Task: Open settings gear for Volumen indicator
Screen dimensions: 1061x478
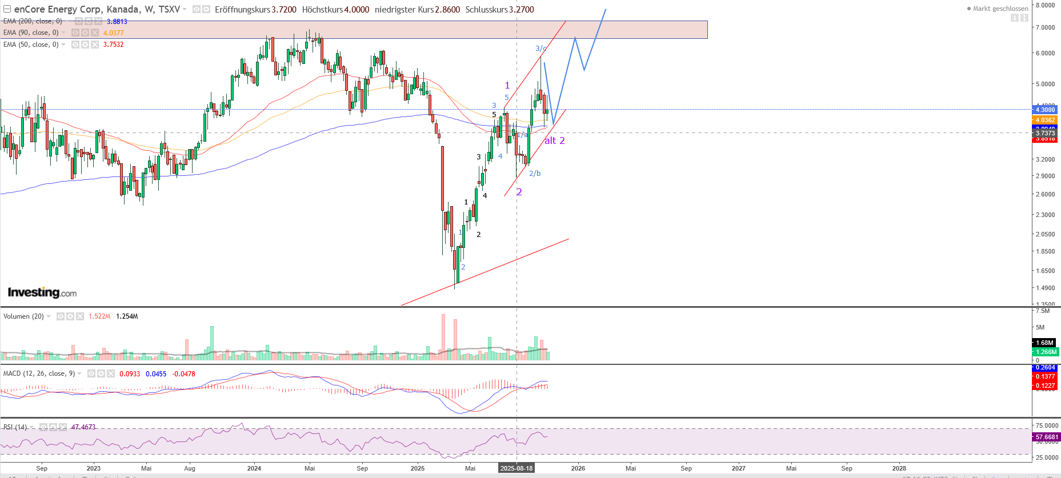Action: (x=70, y=316)
